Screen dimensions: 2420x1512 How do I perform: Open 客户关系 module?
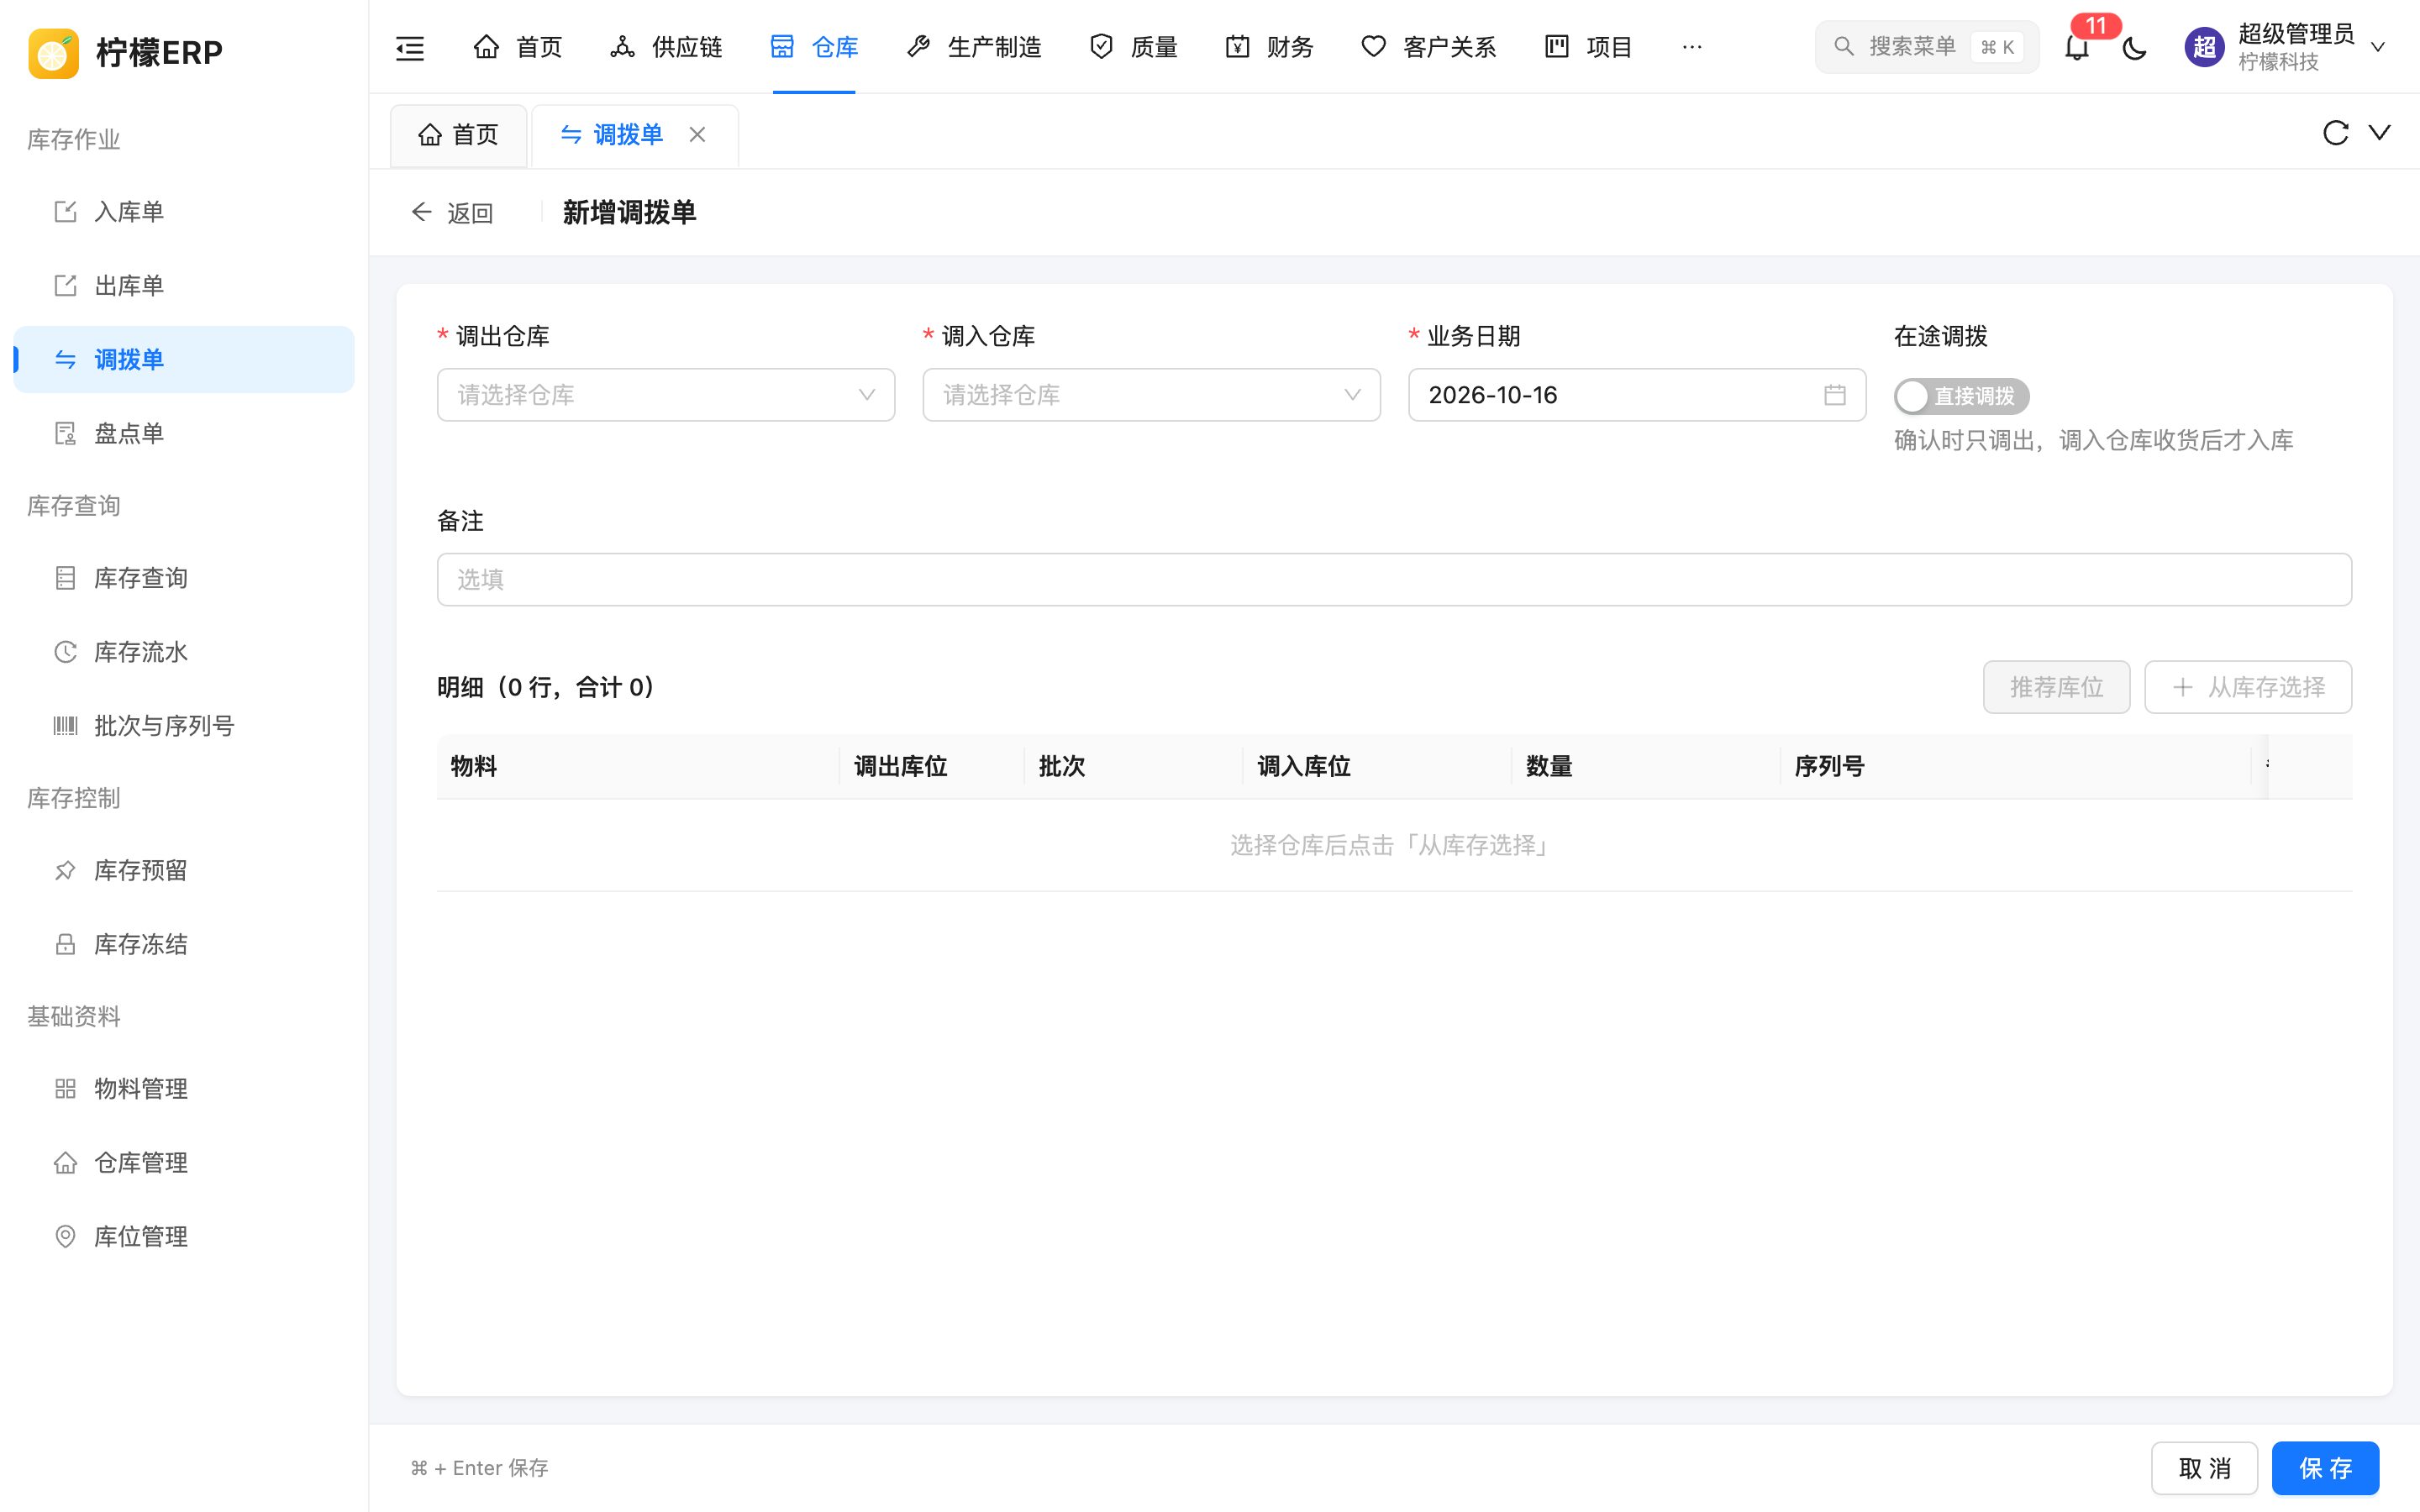click(1428, 47)
